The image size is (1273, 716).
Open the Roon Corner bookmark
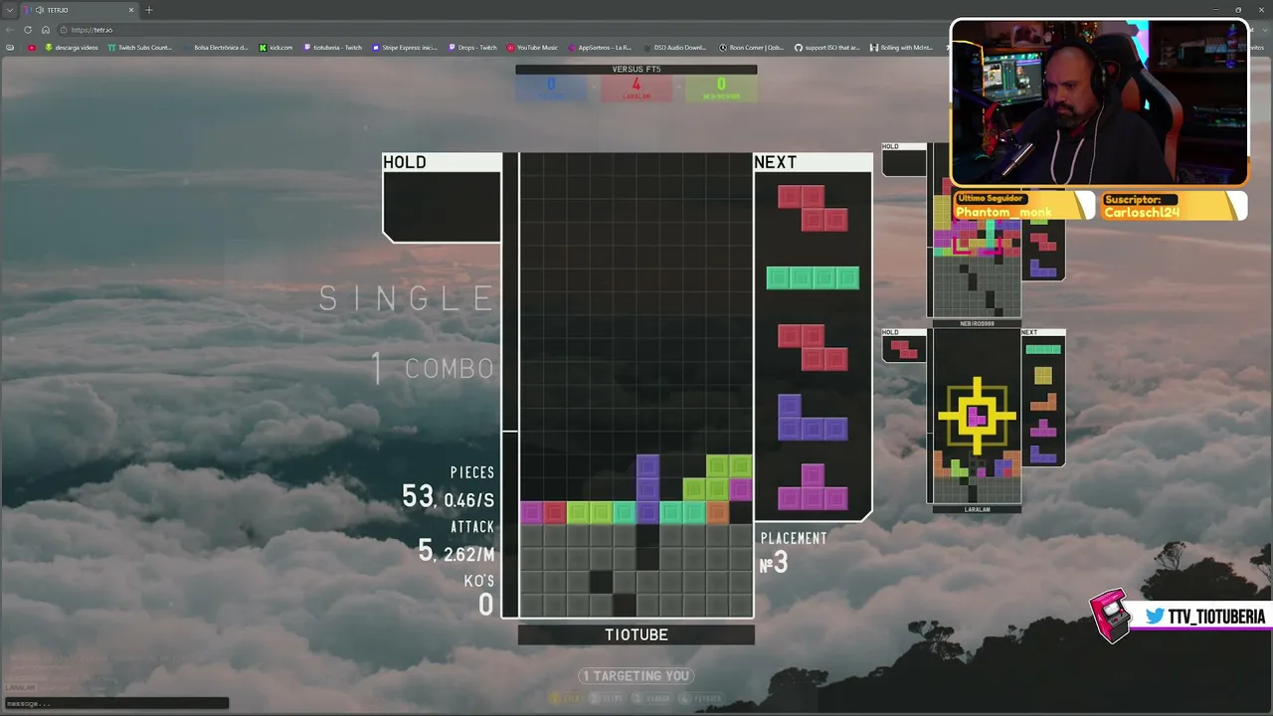[752, 48]
